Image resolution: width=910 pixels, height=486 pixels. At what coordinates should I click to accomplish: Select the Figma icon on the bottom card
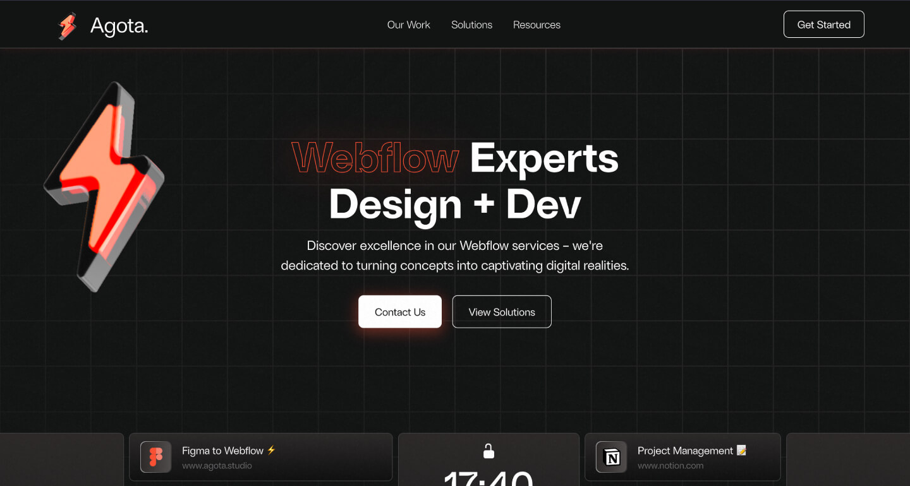156,457
